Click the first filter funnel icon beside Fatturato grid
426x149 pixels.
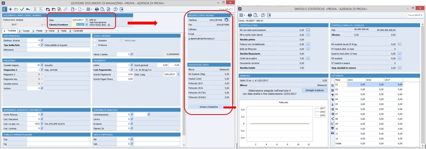click(332, 95)
